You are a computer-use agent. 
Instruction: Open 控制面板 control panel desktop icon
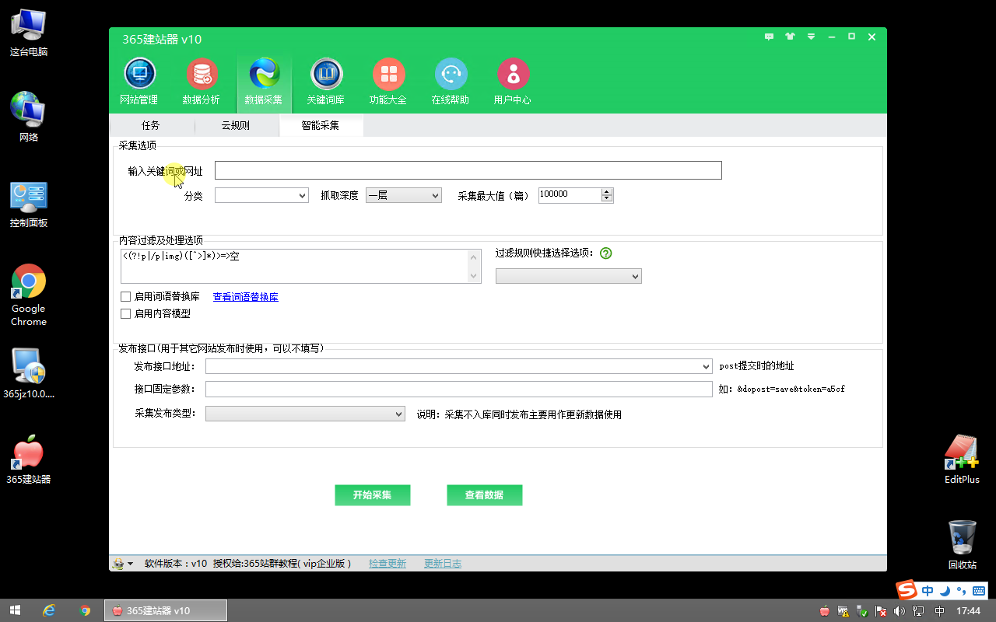29,204
